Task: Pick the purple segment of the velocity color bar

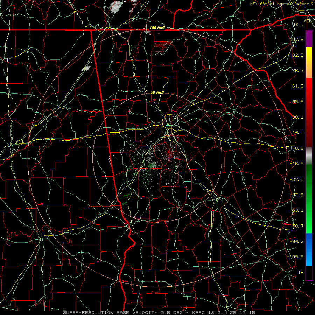Action: pyautogui.click(x=309, y=39)
